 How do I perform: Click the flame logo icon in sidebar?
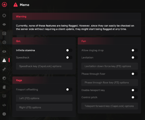[4, 4]
